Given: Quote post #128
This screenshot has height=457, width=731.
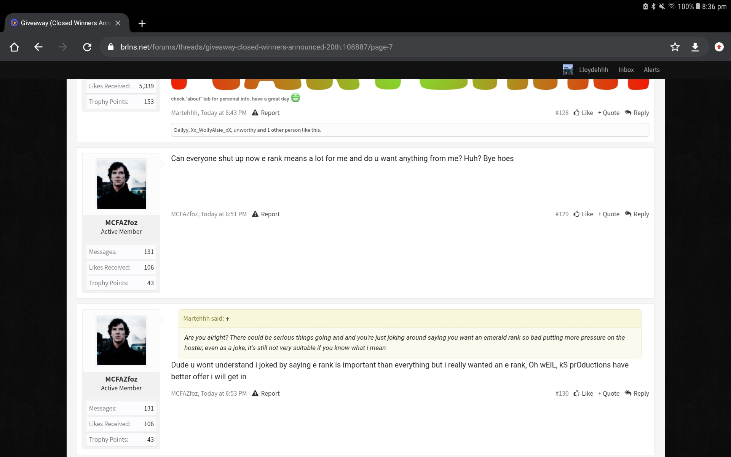Looking at the screenshot, I should (x=609, y=113).
